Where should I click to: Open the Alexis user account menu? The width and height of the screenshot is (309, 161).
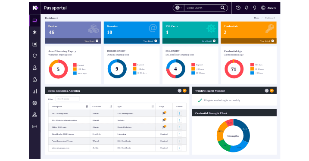tap(268, 8)
